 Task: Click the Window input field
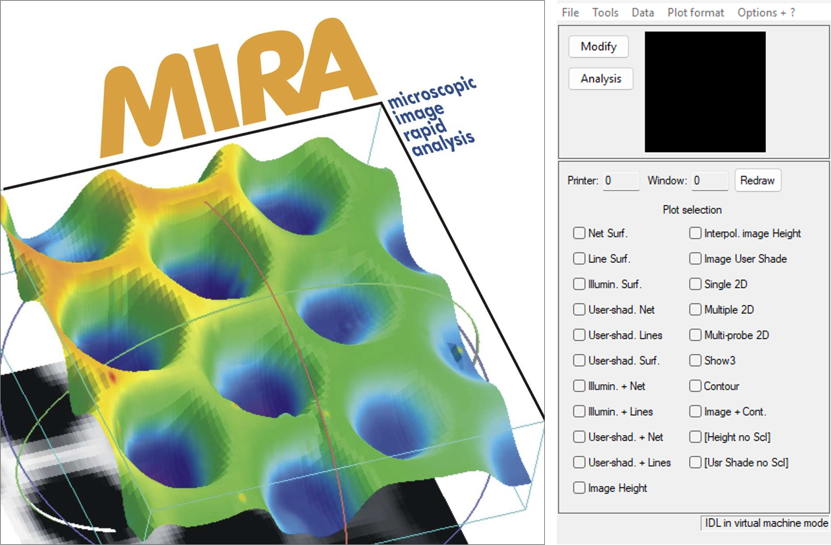710,181
